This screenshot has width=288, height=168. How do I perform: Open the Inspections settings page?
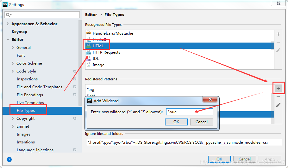[27, 79]
